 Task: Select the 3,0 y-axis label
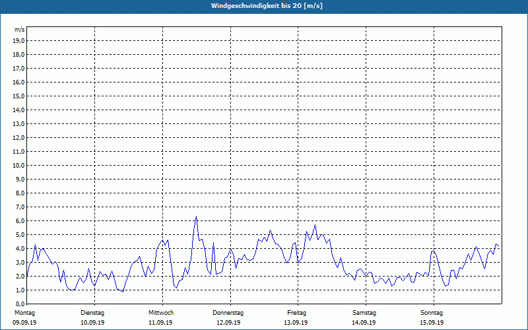[x=19, y=262]
